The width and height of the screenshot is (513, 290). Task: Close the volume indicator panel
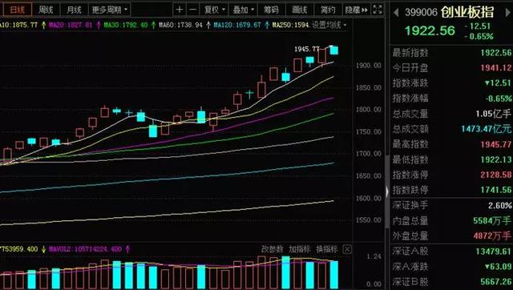pos(347,249)
